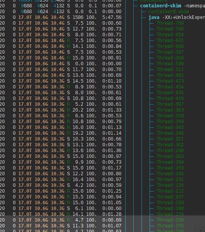
Task: Click the 1586 CPU percentage value
Action: (x=78, y=17)
